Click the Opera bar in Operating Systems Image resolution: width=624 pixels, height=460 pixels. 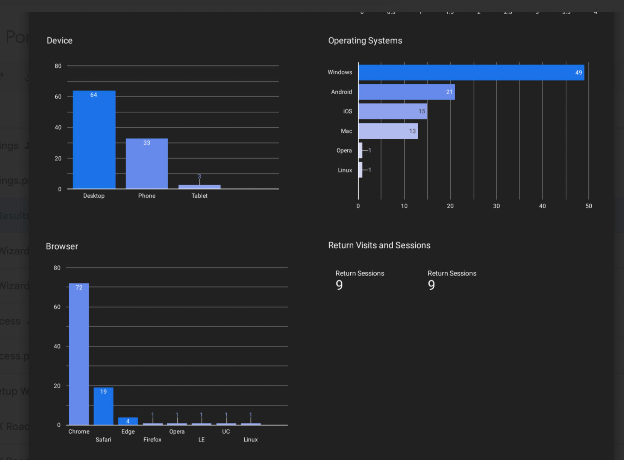(x=360, y=150)
